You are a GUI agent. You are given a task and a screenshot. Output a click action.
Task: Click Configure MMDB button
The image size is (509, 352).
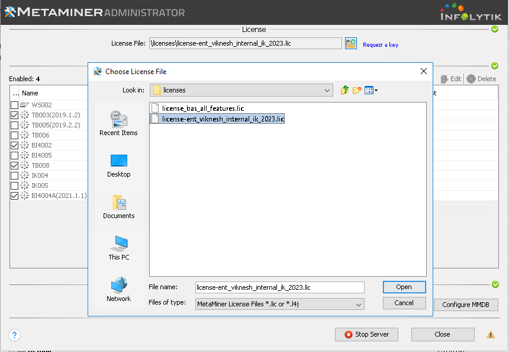(x=466, y=305)
